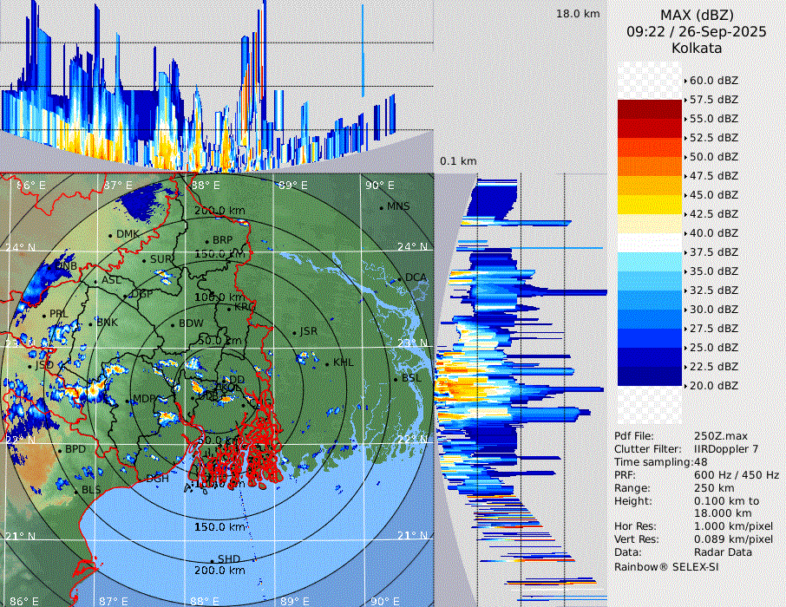
Task: Select the BPD station marker
Action: (x=59, y=450)
